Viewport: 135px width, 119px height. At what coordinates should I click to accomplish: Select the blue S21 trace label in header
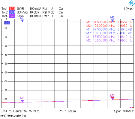12,12
